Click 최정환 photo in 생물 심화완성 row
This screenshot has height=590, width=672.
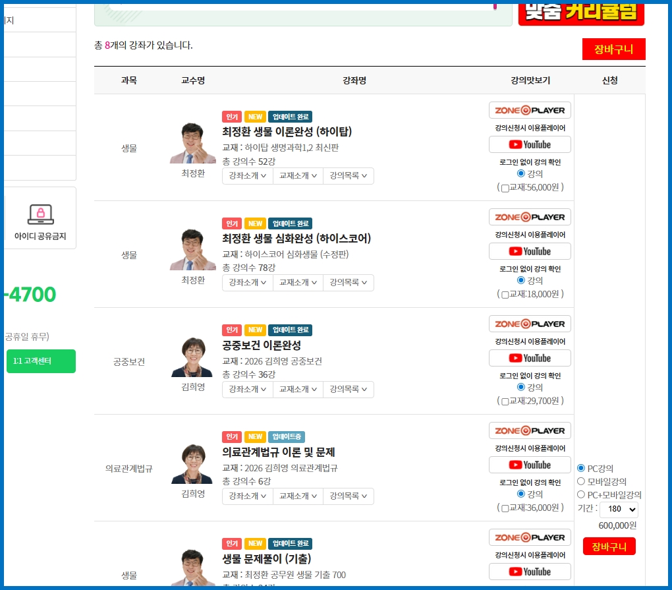tap(193, 250)
